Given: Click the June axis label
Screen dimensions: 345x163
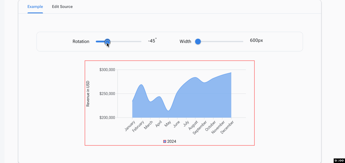Looking at the screenshot, I should (177, 124).
